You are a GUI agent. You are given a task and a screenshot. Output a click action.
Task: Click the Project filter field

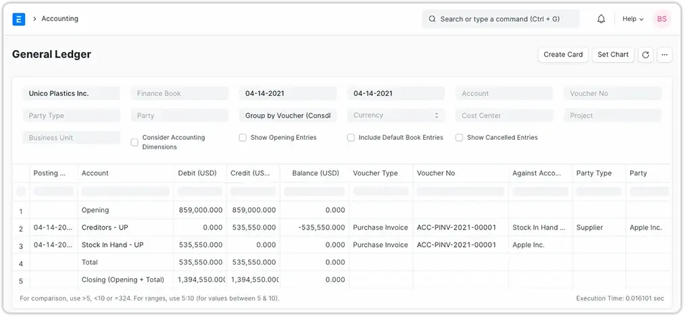click(x=612, y=115)
